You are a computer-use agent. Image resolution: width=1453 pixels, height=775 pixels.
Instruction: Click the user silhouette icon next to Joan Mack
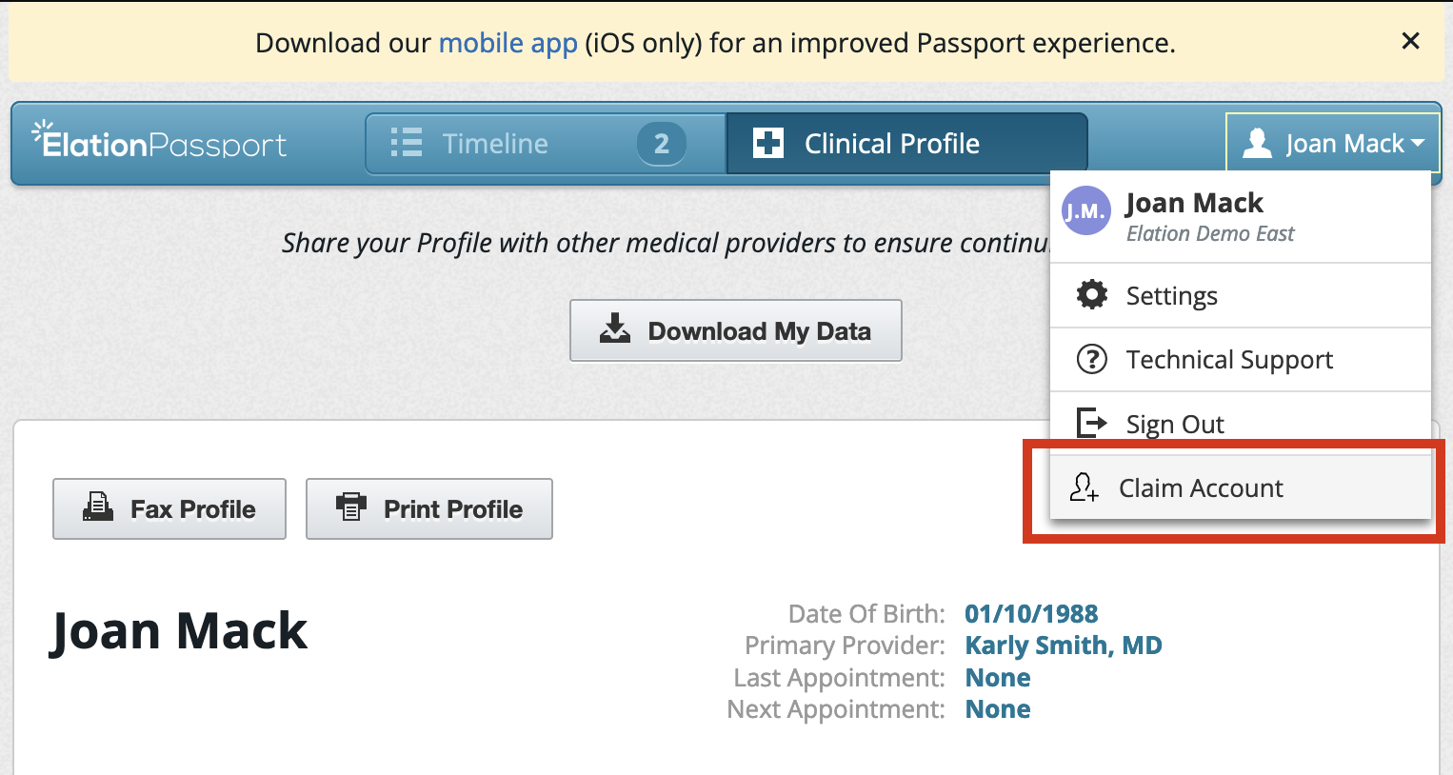pos(1256,143)
